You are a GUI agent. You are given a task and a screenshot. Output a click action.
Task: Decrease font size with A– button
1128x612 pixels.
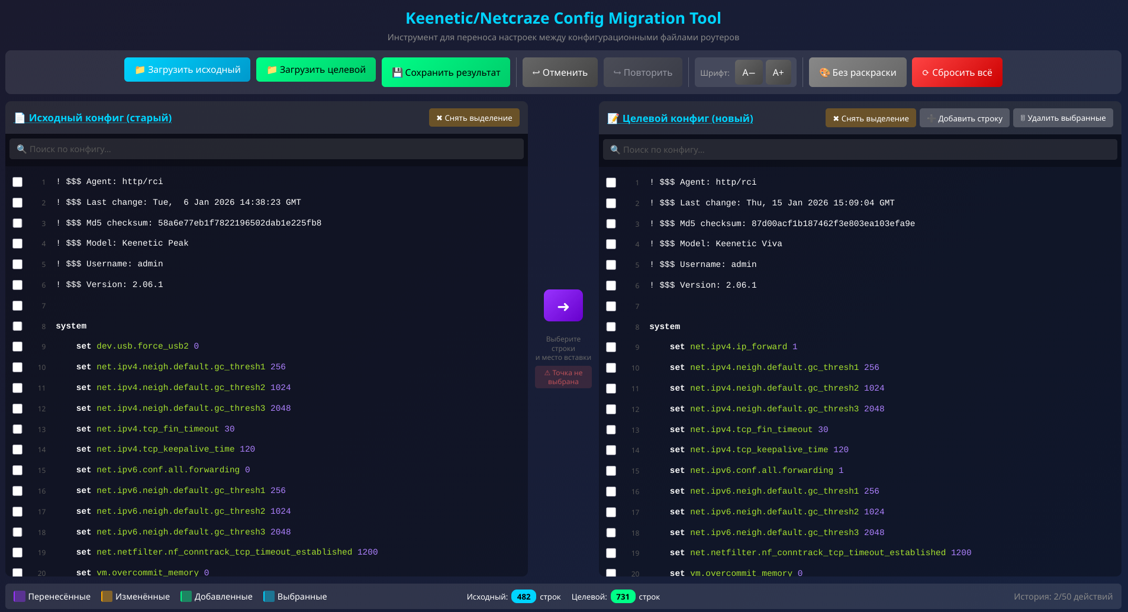coord(748,72)
